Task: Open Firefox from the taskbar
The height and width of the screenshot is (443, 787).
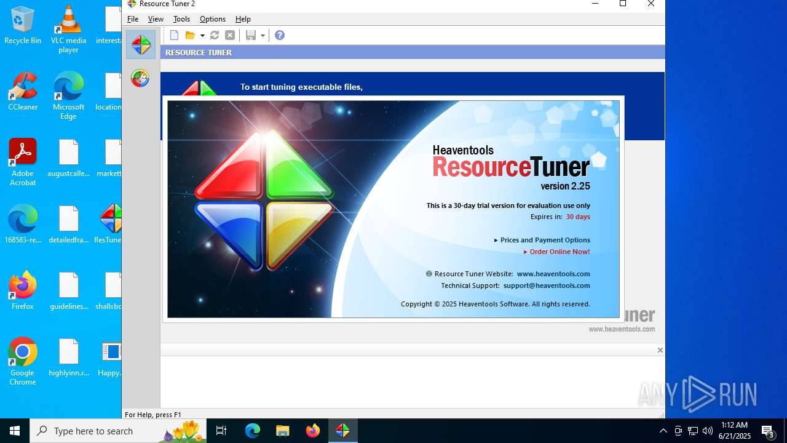Action: (x=313, y=431)
